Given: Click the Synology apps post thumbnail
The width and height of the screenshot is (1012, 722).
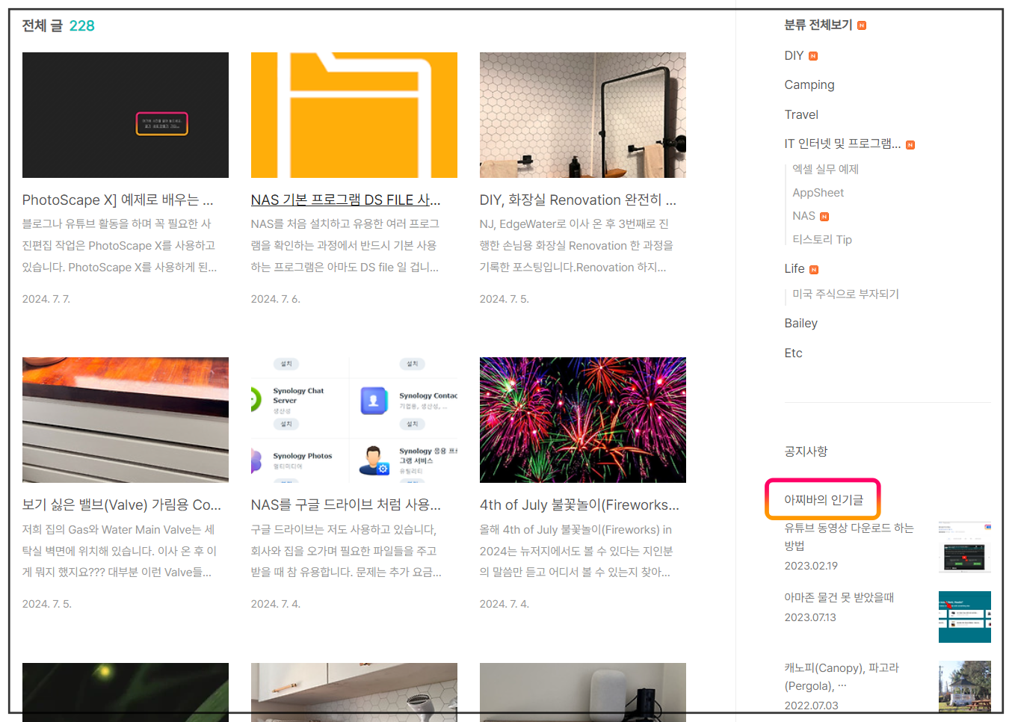Looking at the screenshot, I should pyautogui.click(x=354, y=420).
